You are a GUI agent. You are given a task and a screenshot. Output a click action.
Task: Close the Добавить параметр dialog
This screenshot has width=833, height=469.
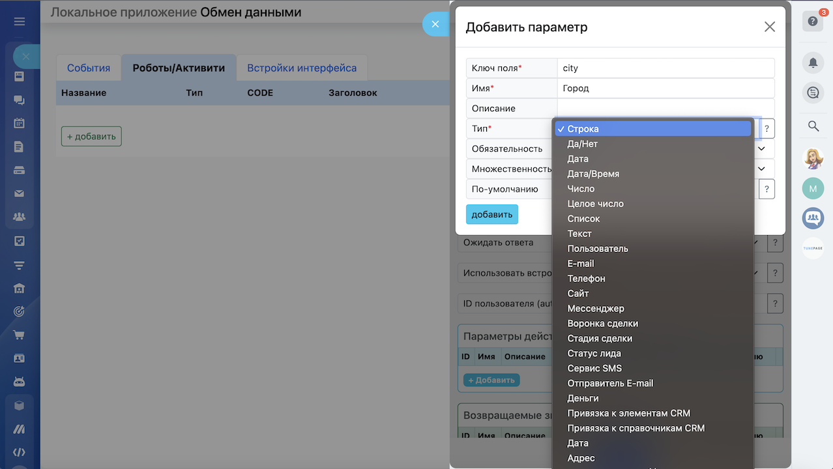[x=770, y=27]
